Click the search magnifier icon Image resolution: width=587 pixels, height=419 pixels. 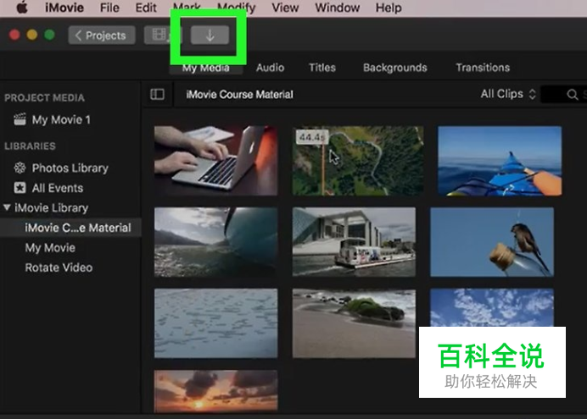tap(572, 95)
